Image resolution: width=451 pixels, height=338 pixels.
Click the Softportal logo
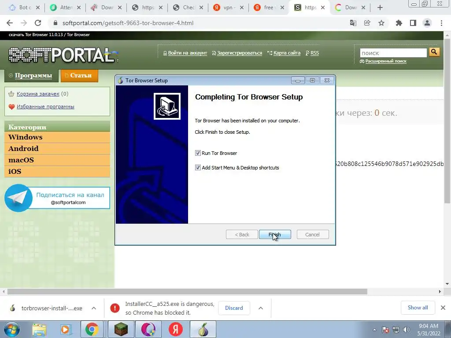63,55
